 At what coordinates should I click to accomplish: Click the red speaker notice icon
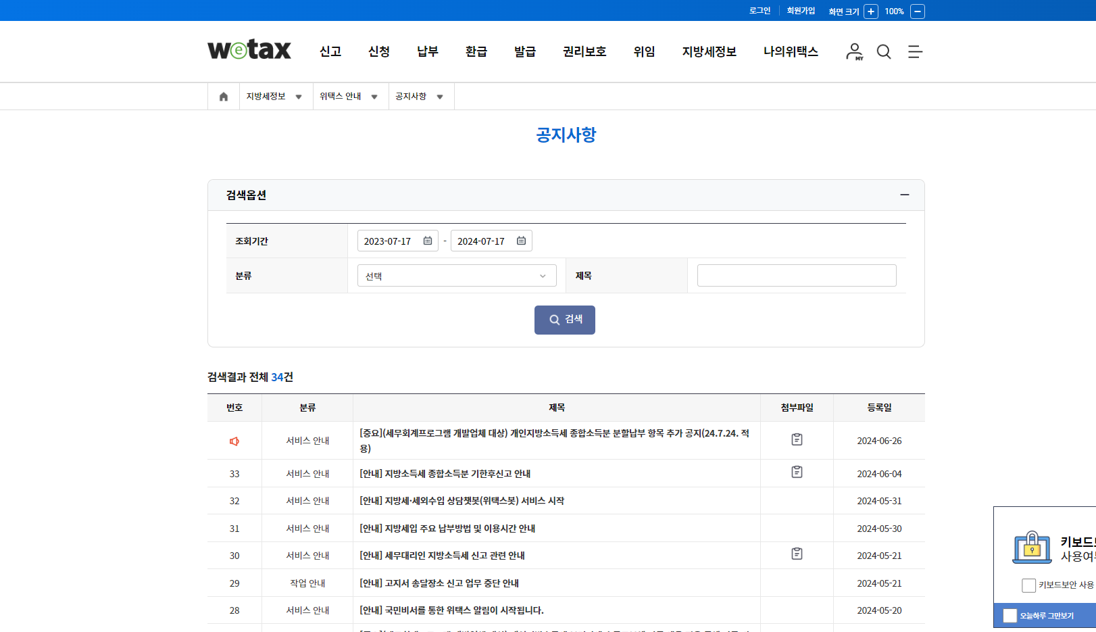pyautogui.click(x=234, y=441)
